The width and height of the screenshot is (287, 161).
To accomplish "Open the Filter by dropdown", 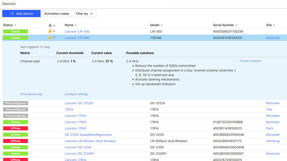I will tap(84, 14).
